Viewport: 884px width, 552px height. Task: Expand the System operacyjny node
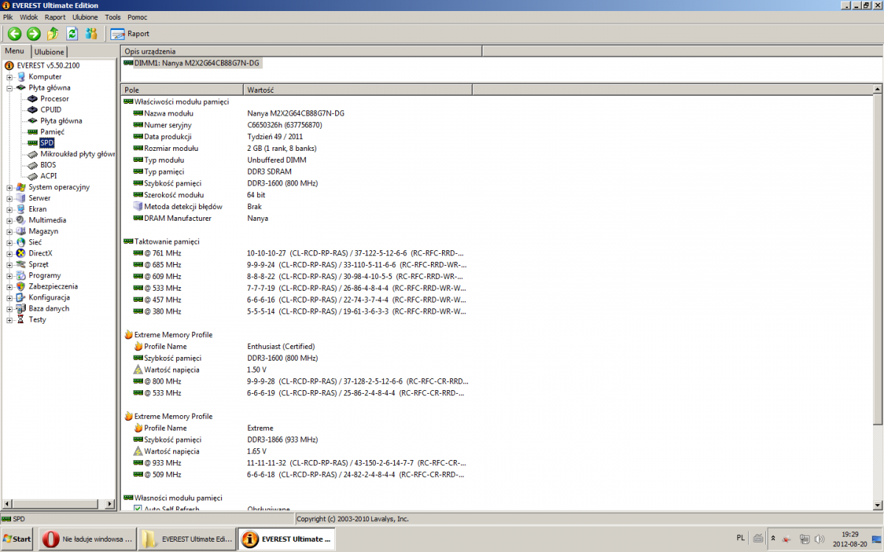click(x=10, y=187)
